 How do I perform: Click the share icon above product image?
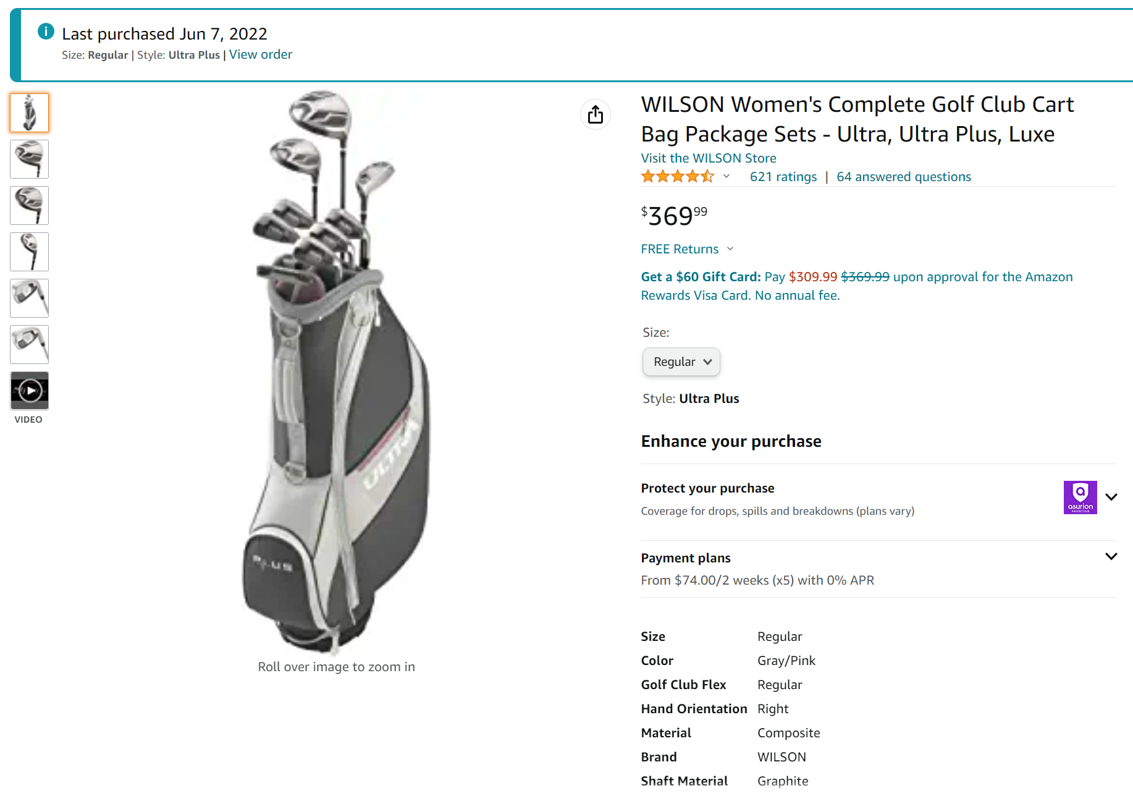[x=596, y=114]
